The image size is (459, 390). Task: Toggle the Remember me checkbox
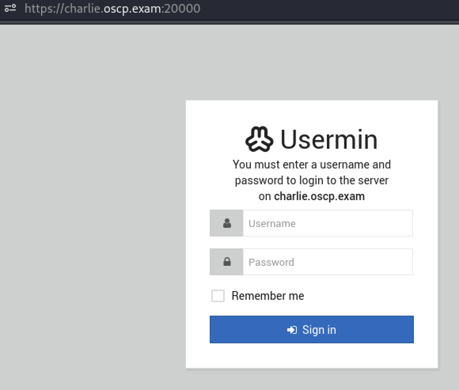tap(218, 296)
